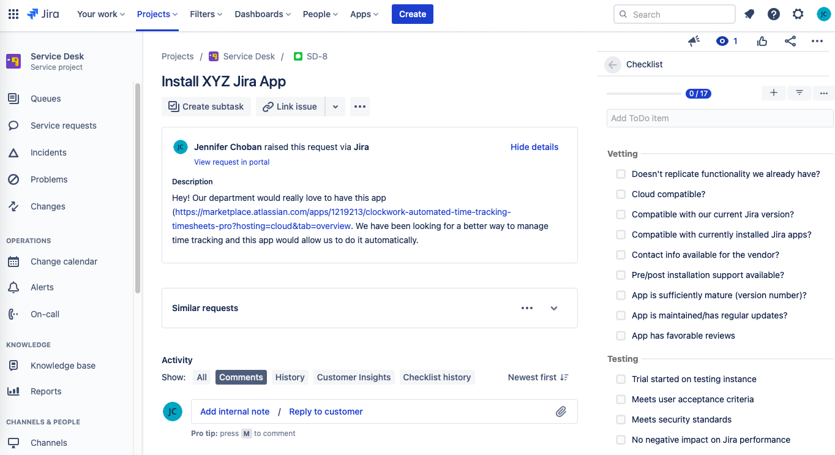Screen dimensions: 835x455
Task: Go back using Checklist back arrow
Action: click(x=613, y=64)
